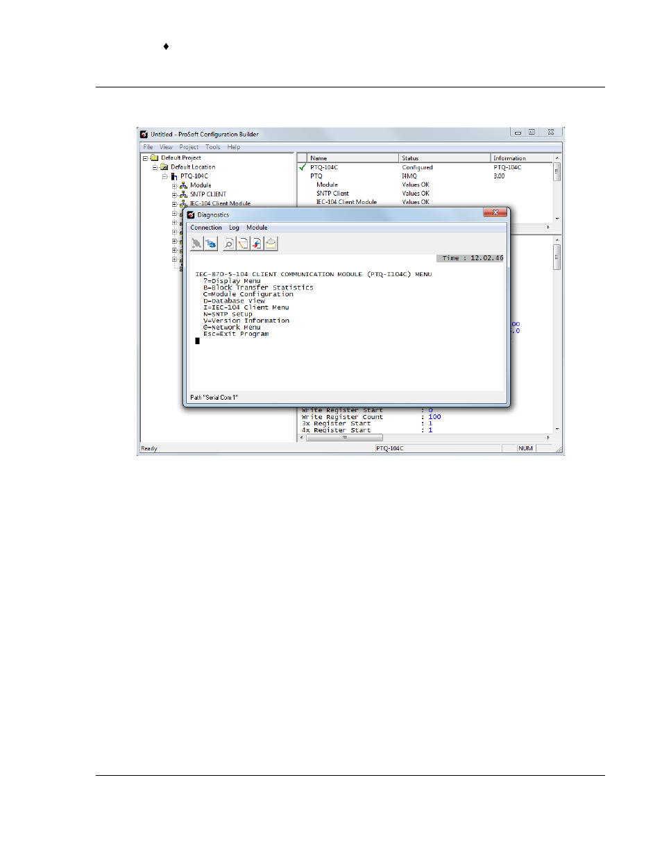Click the log to file page icon

243,244
